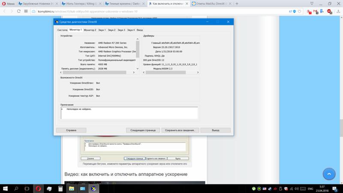Viewport: 343px width, 193px height.
Task: Open the Звук 4 tab
Action: [131, 30]
